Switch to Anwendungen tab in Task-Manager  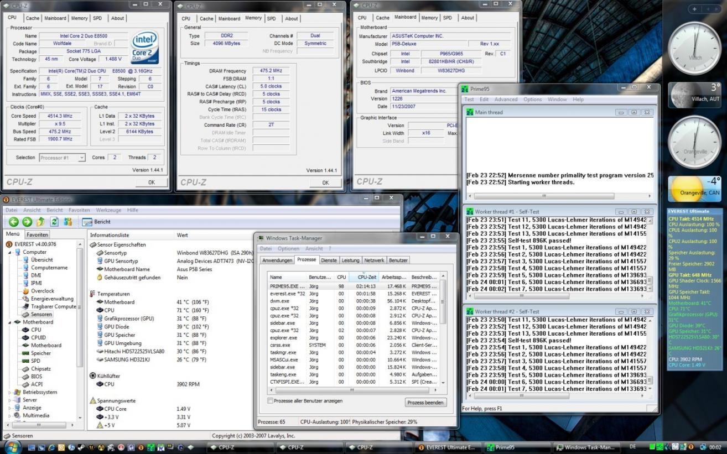point(277,260)
